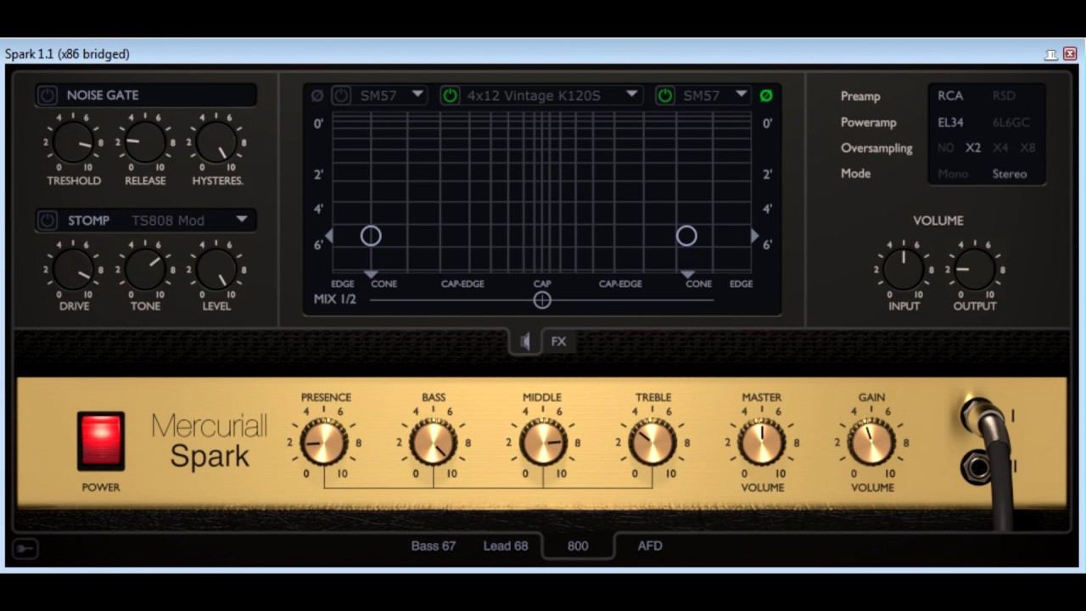This screenshot has height=611, width=1086.
Task: Toggle the left mic phase invert icon
Action: click(317, 96)
